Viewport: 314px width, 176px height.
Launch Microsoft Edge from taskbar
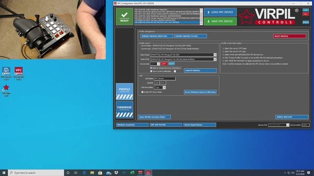click(84, 173)
